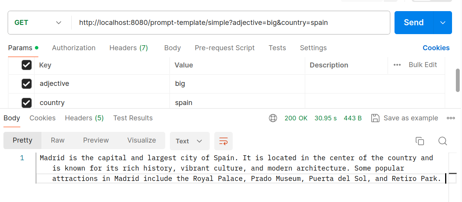Click the search response icon
The height and width of the screenshot is (202, 462).
(443, 141)
